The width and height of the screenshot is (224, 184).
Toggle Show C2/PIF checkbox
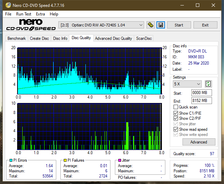(176, 118)
